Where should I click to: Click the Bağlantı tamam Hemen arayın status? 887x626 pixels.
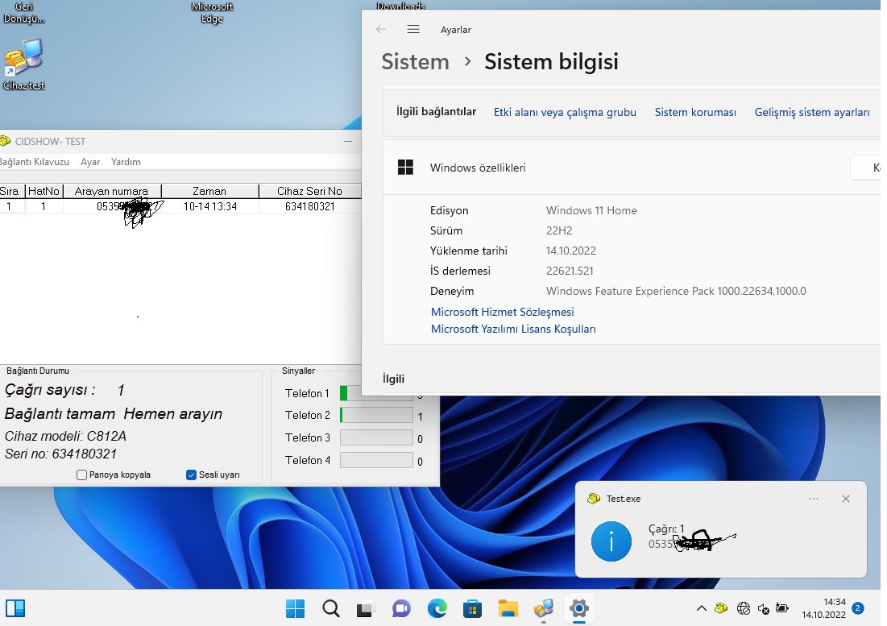[113, 413]
